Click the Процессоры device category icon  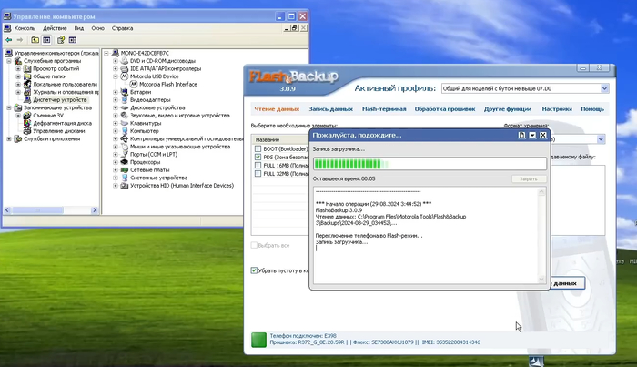pos(124,161)
